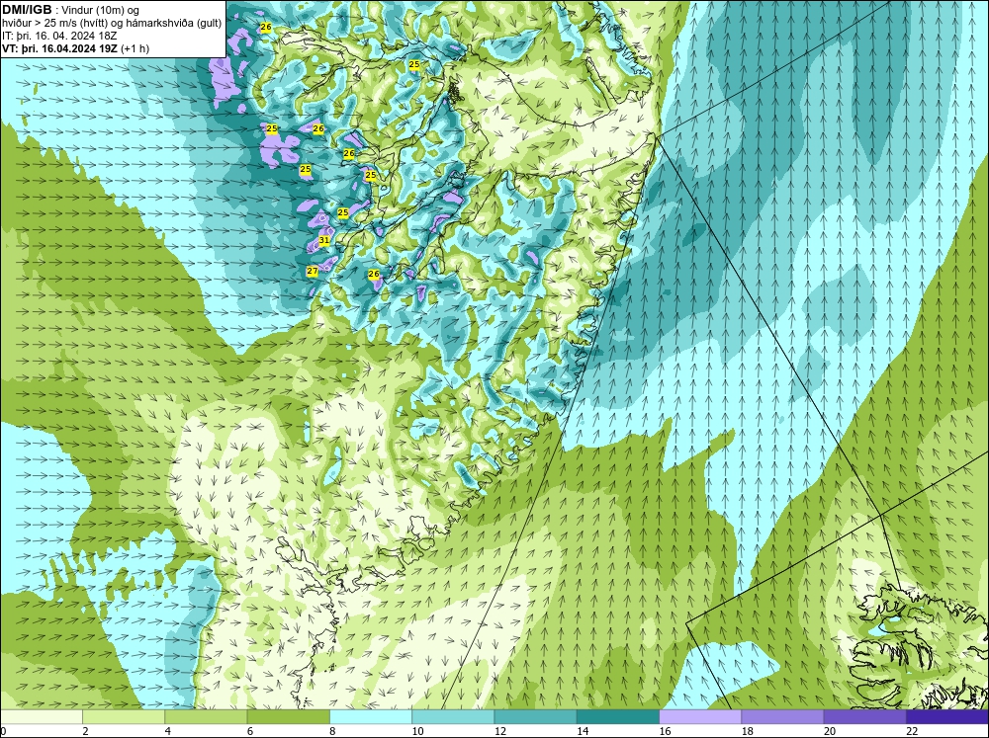Image resolution: width=989 pixels, height=738 pixels.
Task: Select the lavender 16–18 m/s legend swatch
Action: (700, 716)
